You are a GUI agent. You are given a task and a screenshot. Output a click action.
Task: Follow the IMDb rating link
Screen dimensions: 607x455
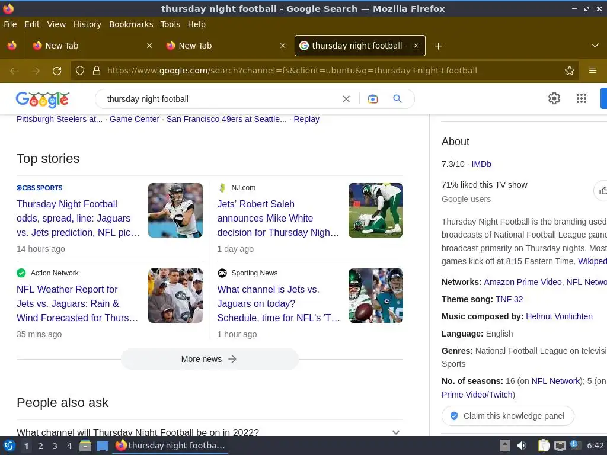click(481, 164)
